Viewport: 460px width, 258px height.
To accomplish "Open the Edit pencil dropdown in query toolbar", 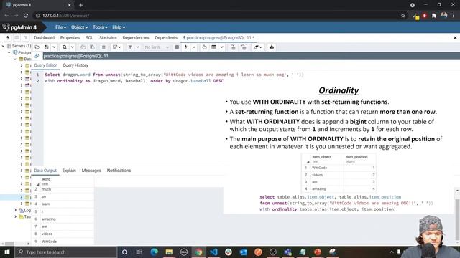I will 116,47.
